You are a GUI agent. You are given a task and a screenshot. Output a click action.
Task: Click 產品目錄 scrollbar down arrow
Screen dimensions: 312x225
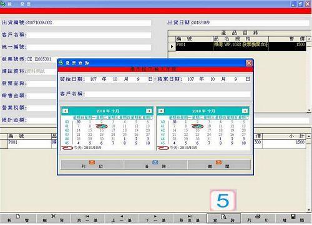click(309, 110)
